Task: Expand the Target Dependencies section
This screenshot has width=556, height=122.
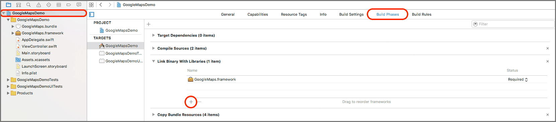Action: 153,35
